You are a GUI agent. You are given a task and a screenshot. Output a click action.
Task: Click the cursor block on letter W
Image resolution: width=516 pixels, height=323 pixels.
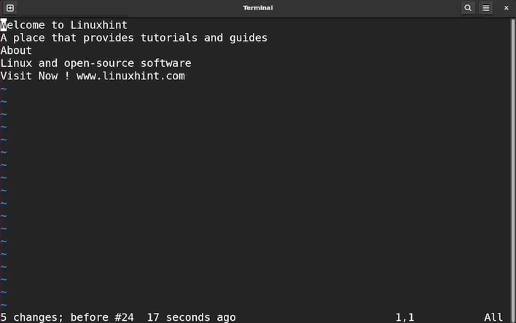(x=4, y=25)
